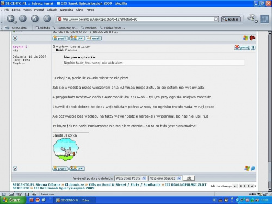
Task: Click the Szukaj search button
Action: point(231,19)
